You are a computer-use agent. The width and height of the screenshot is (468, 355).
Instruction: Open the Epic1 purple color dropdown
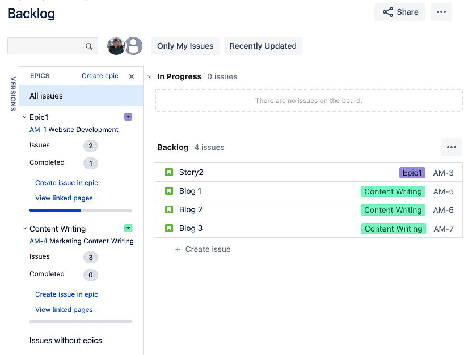tap(128, 117)
